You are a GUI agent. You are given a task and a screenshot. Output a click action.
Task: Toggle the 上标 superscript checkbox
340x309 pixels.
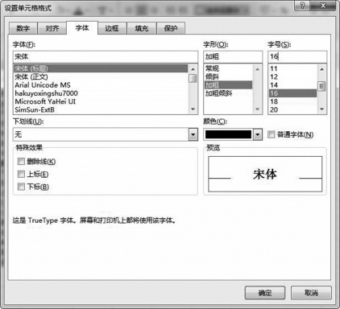click(x=21, y=174)
